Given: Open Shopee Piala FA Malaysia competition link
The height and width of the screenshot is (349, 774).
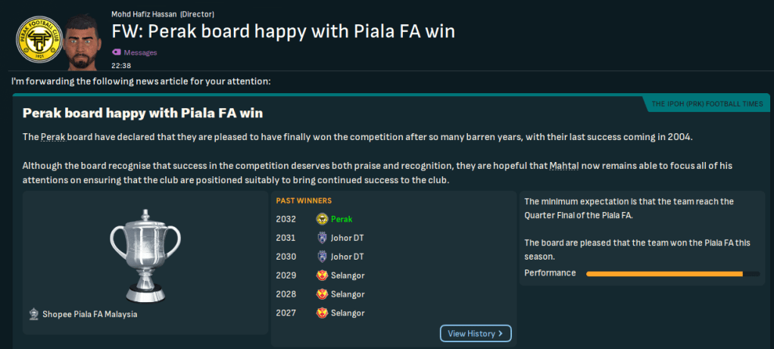Looking at the screenshot, I should tap(91, 314).
